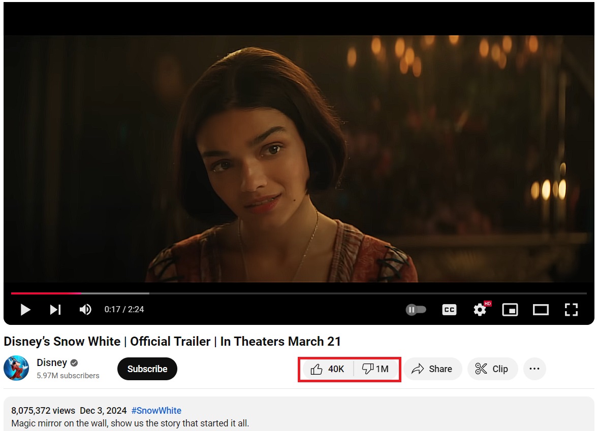Click the 8,075,372 views count

point(43,410)
